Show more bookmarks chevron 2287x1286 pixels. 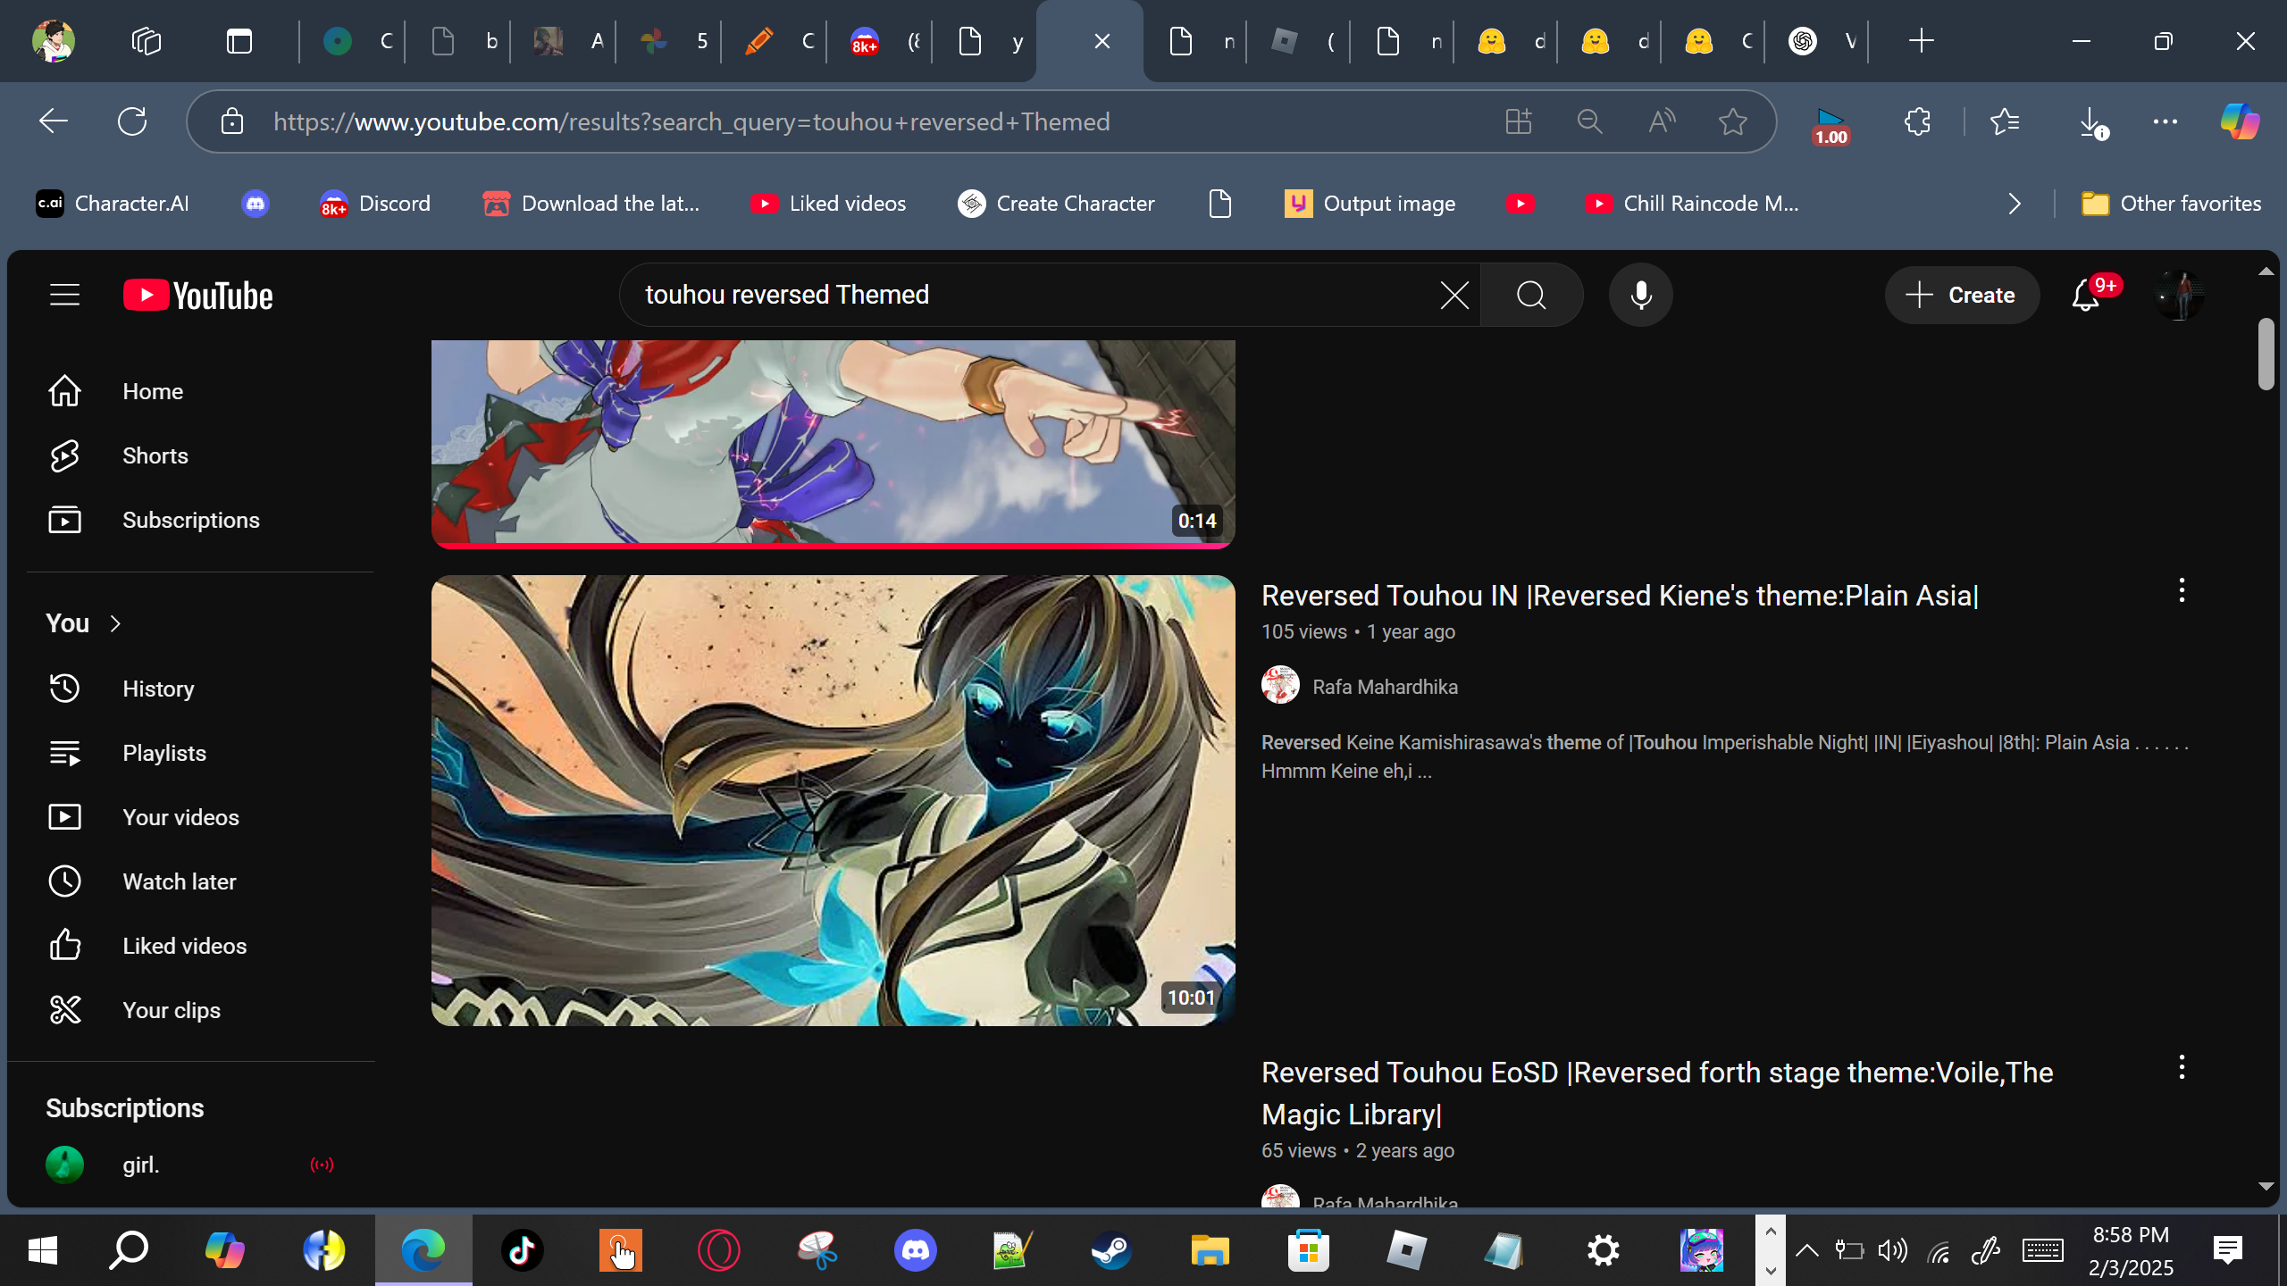(2014, 204)
